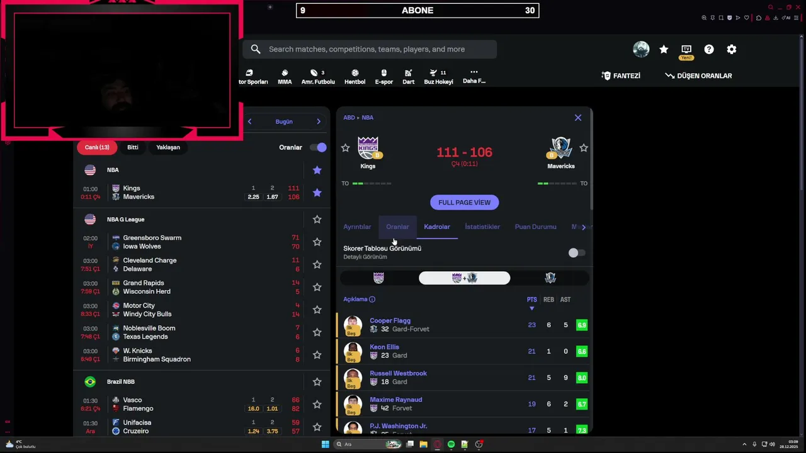Toggle the Oranlar odds switch
Screen dimensions: 806x453
(x=318, y=147)
